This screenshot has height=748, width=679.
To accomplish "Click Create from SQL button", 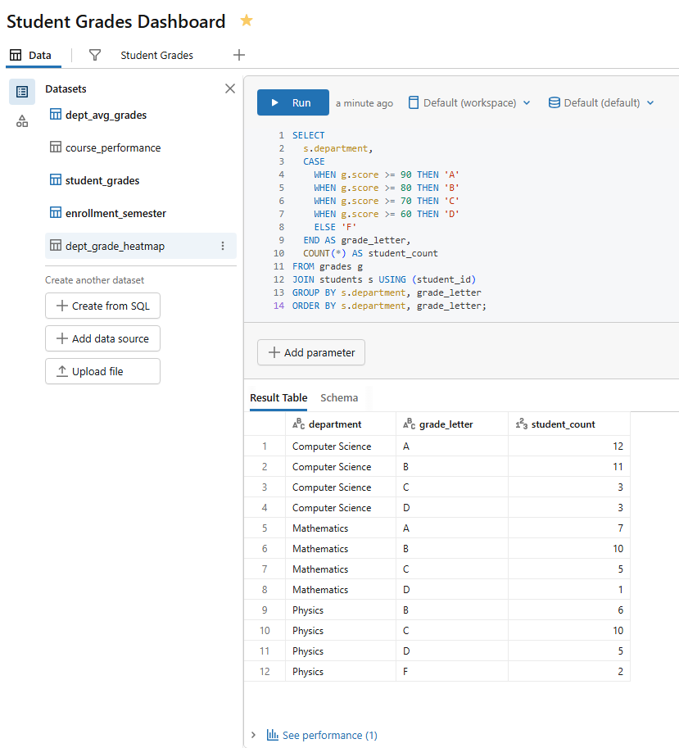I will 102,306.
